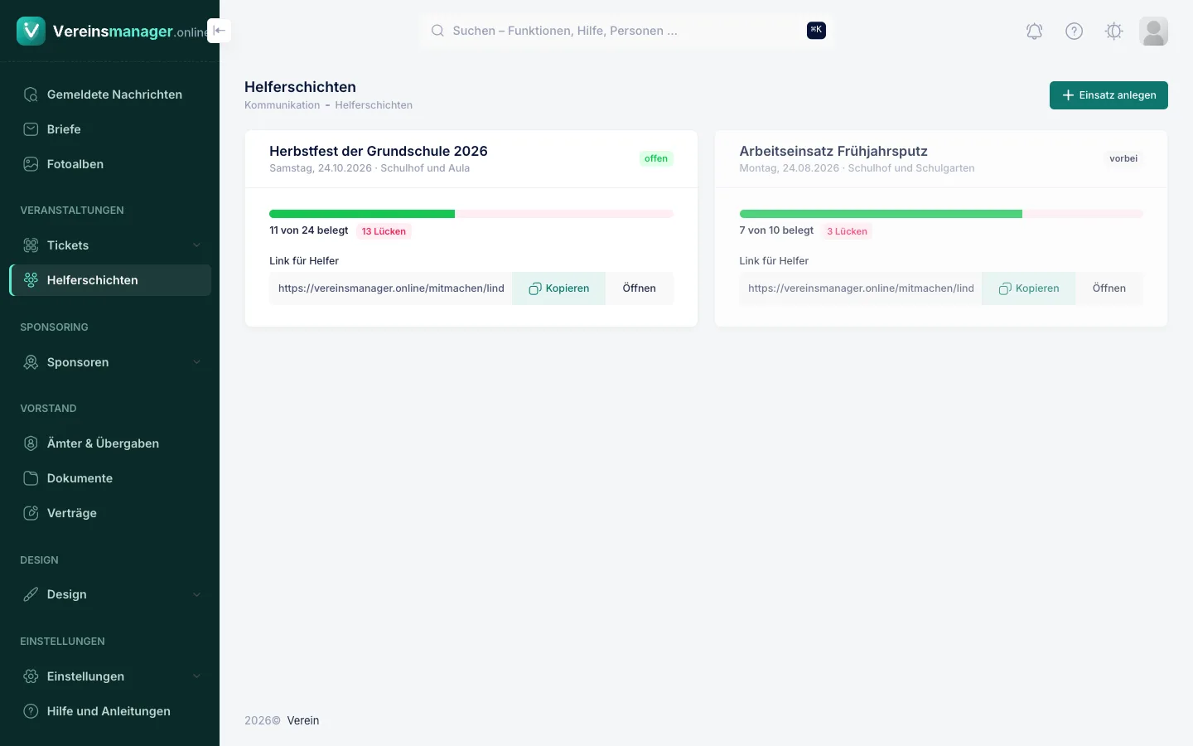Expand the Einstellungen submenu
The image size is (1193, 746).
(110, 676)
